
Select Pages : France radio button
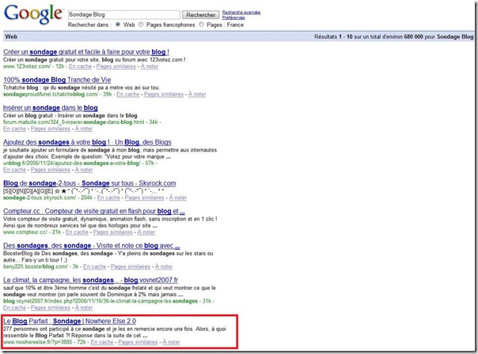tap(201, 24)
